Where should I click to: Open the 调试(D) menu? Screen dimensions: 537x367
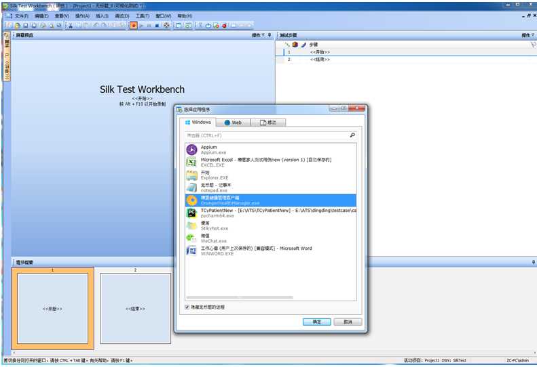(122, 16)
